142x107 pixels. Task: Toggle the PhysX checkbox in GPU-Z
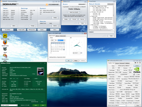pos(128,103)
